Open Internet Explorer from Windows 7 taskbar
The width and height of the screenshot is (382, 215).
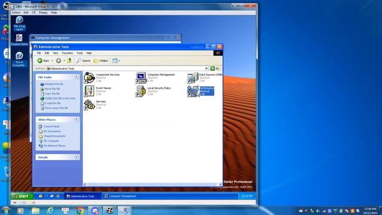pos(50,210)
